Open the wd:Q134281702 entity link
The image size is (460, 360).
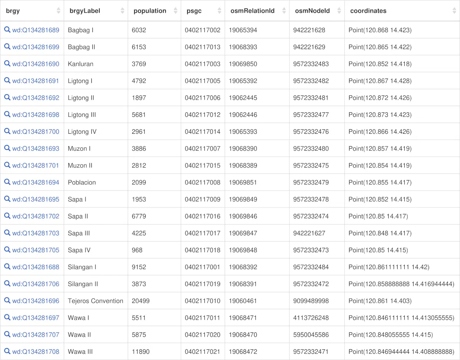[36, 216]
